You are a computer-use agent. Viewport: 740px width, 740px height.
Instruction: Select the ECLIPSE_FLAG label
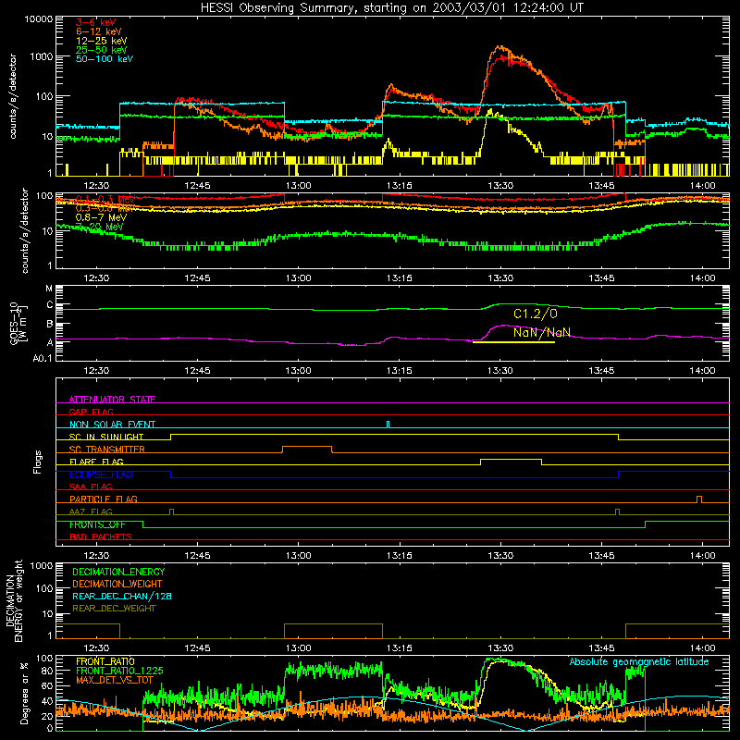pos(101,475)
